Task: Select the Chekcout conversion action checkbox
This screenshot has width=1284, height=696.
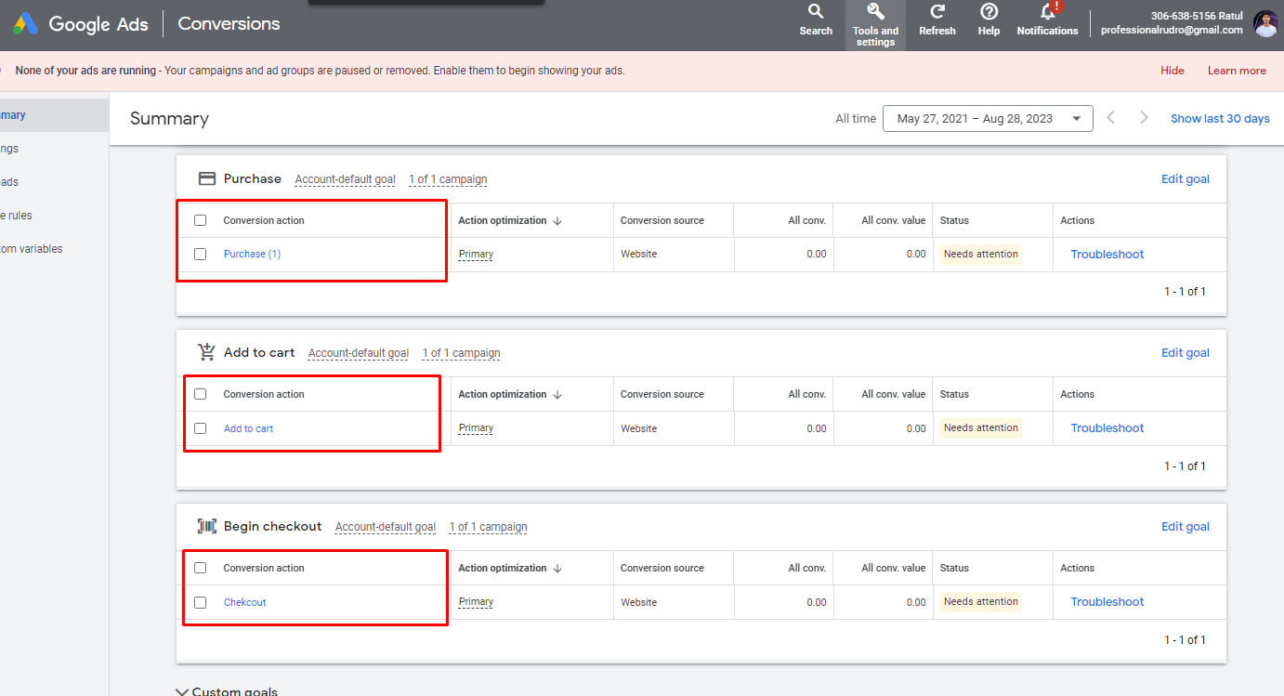Action: (x=200, y=602)
